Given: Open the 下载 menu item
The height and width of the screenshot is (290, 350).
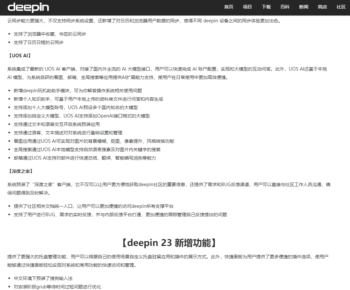Looking at the screenshot, I should pyautogui.click(x=266, y=7).
